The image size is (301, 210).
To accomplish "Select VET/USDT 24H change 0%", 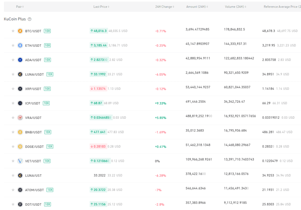I will [x=158, y=161].
